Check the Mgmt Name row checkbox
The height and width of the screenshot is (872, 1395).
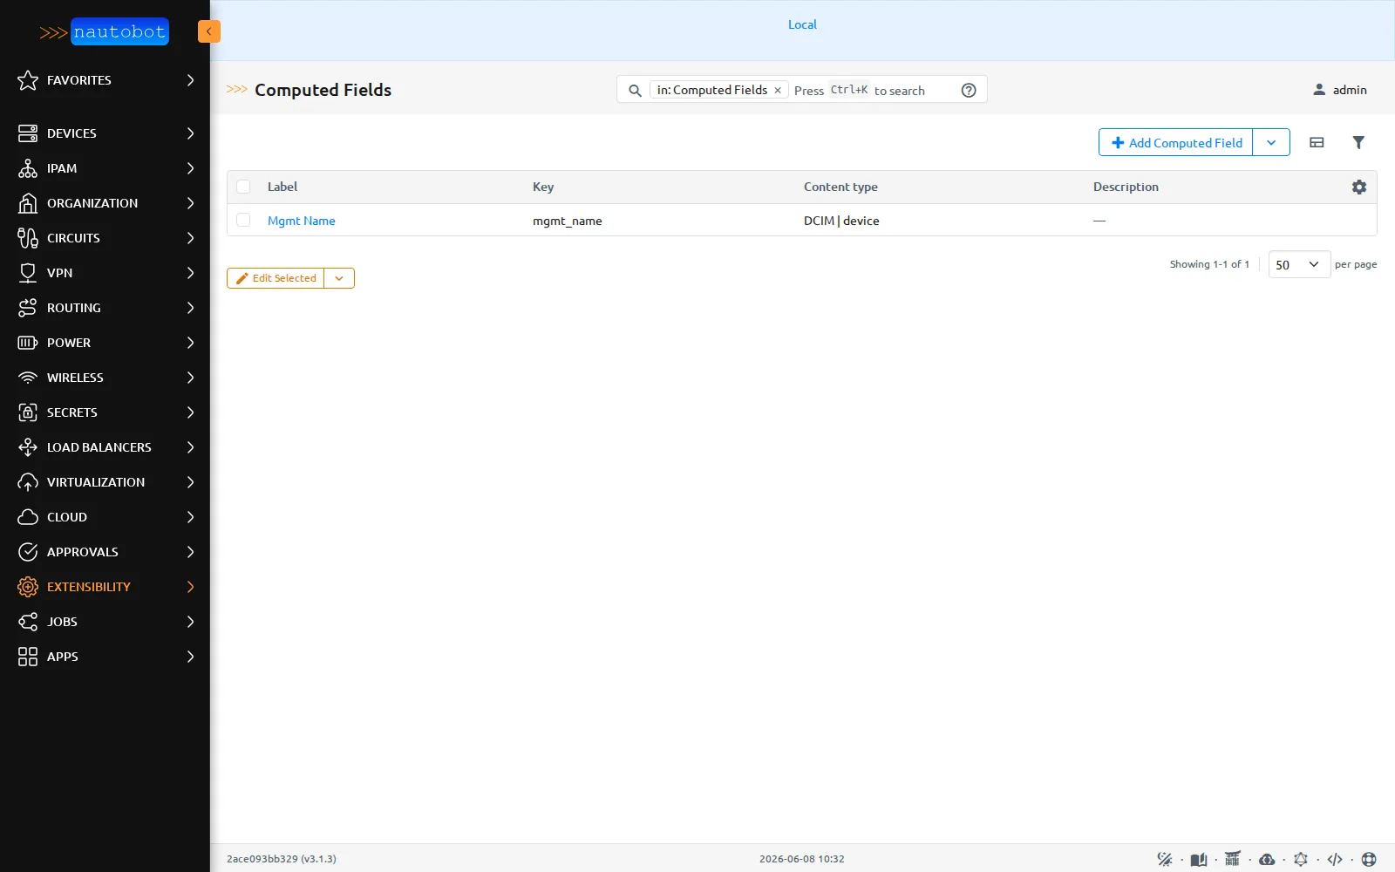pyautogui.click(x=243, y=220)
